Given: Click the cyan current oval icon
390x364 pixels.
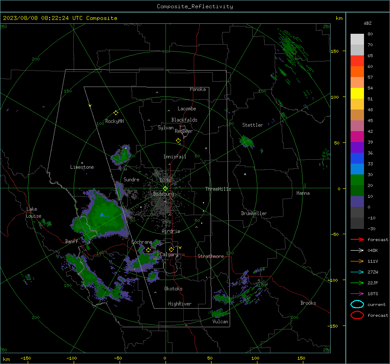Looking at the screenshot, I should [x=357, y=304].
